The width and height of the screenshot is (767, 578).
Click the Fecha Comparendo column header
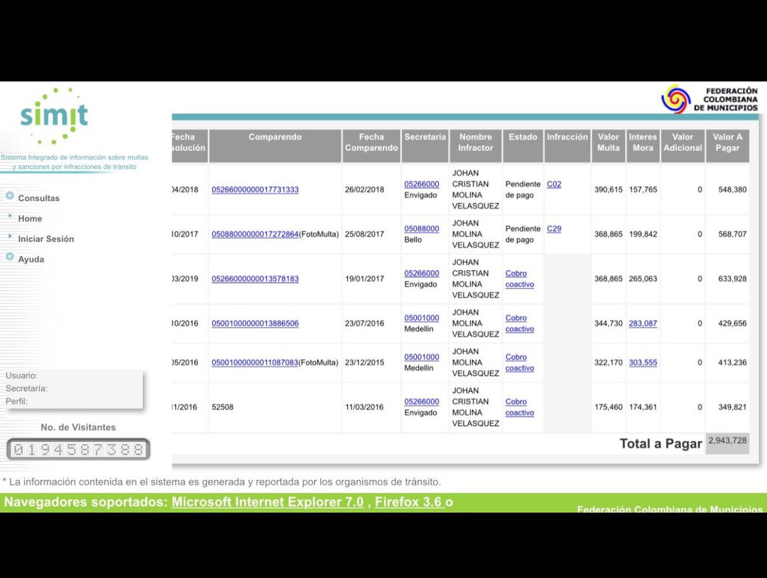click(x=371, y=146)
